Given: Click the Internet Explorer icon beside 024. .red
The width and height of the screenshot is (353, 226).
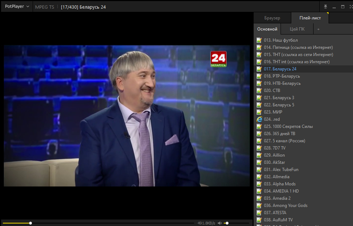Looking at the screenshot, I should pyautogui.click(x=259, y=119).
